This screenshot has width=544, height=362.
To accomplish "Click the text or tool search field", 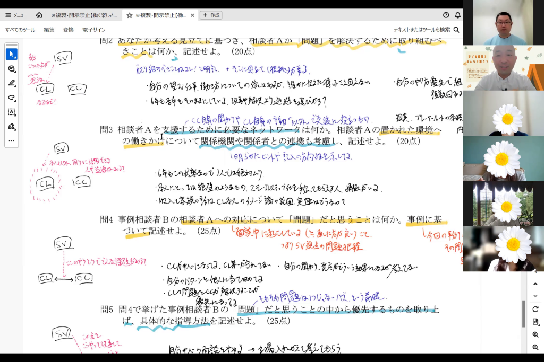I will (422, 30).
